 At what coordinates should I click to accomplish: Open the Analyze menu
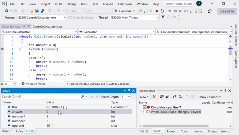(108, 4)
